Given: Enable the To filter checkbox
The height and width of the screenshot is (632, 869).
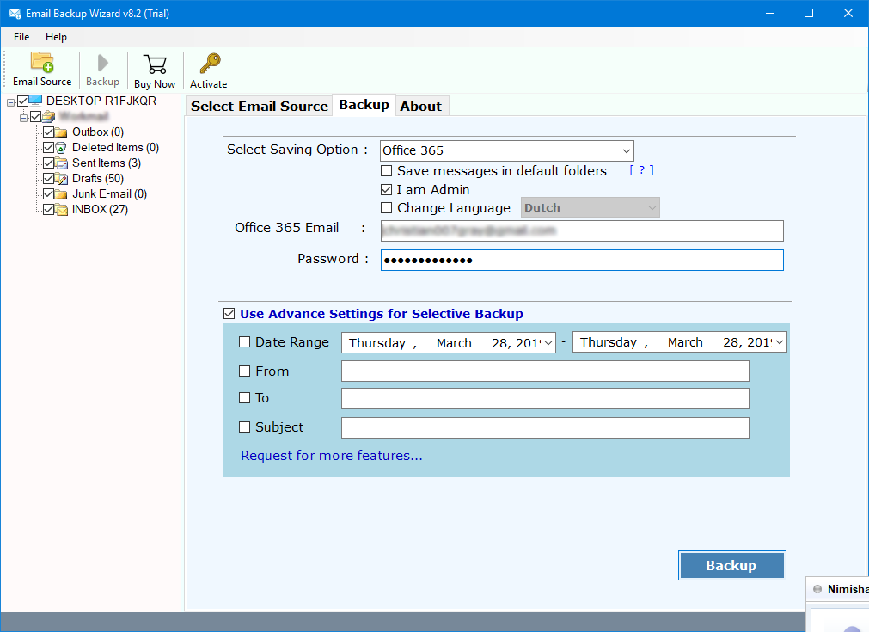Looking at the screenshot, I should point(244,397).
